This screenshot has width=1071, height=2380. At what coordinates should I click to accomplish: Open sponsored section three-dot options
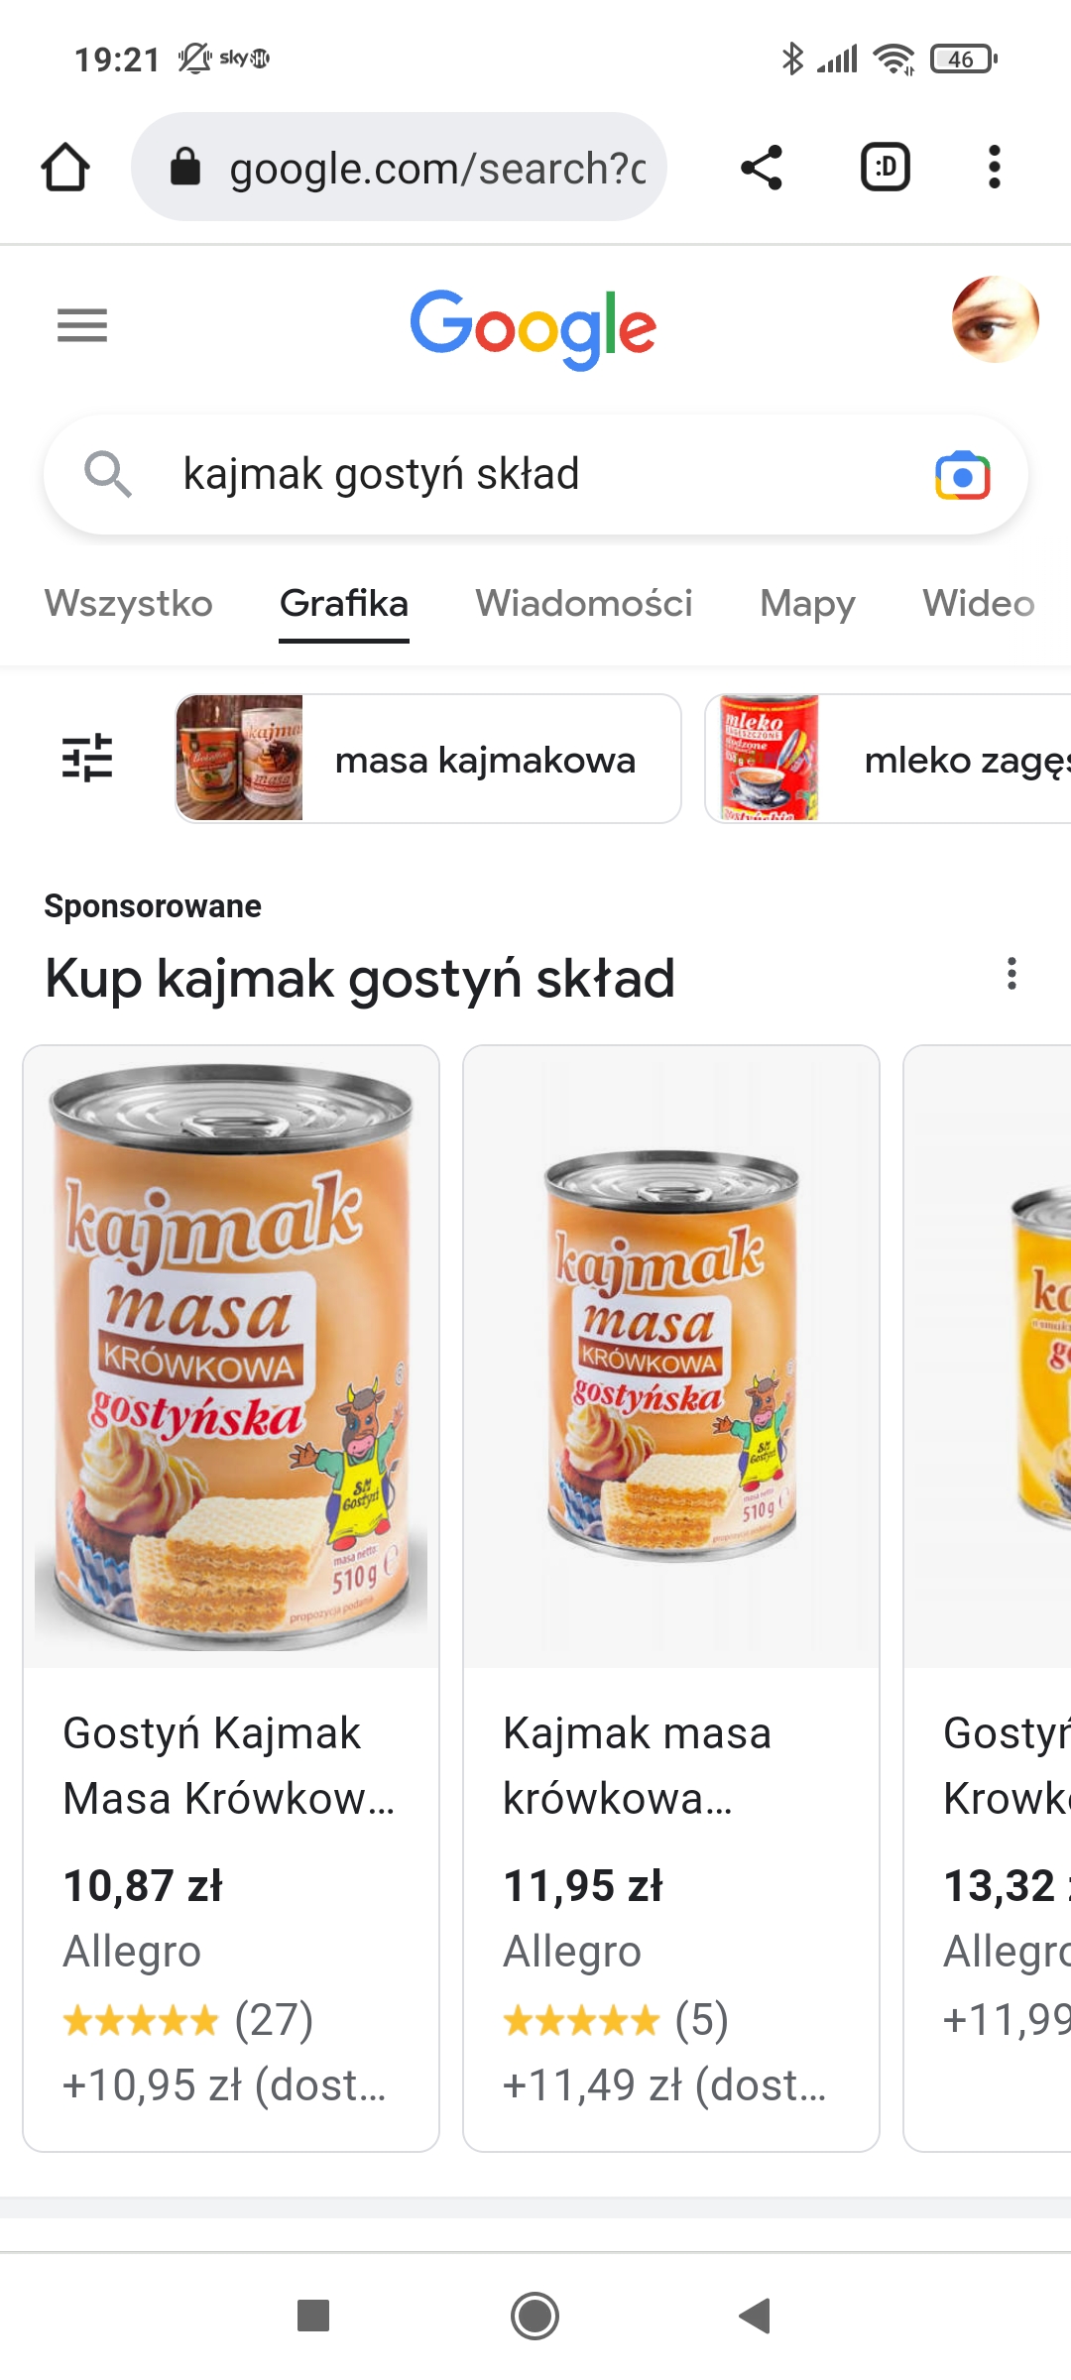coord(1011,974)
